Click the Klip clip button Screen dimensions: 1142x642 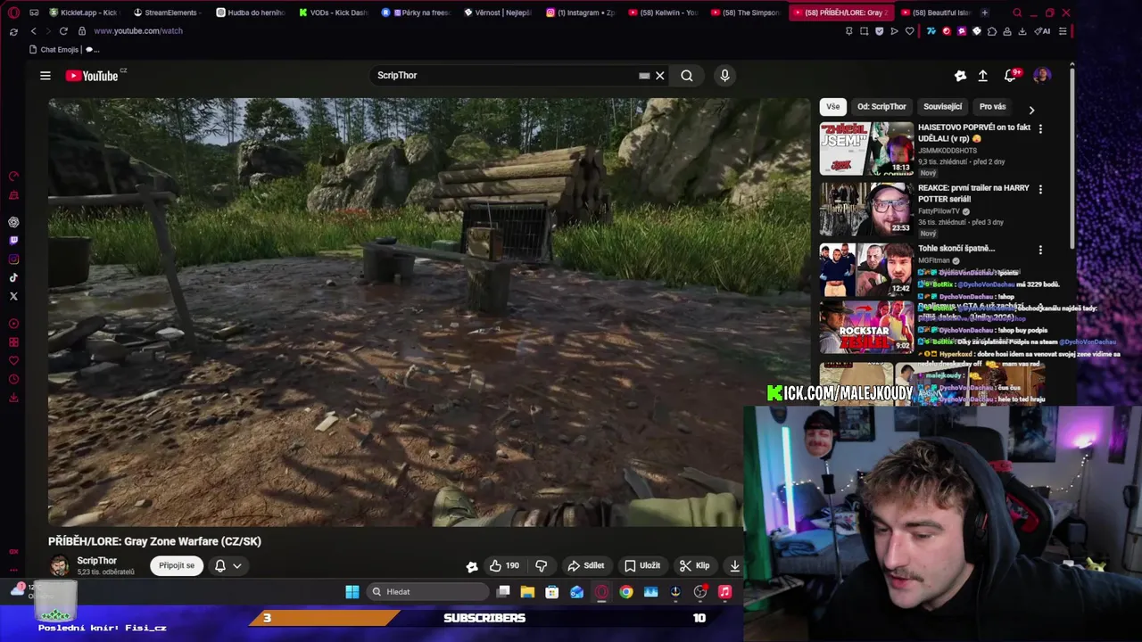coord(694,565)
